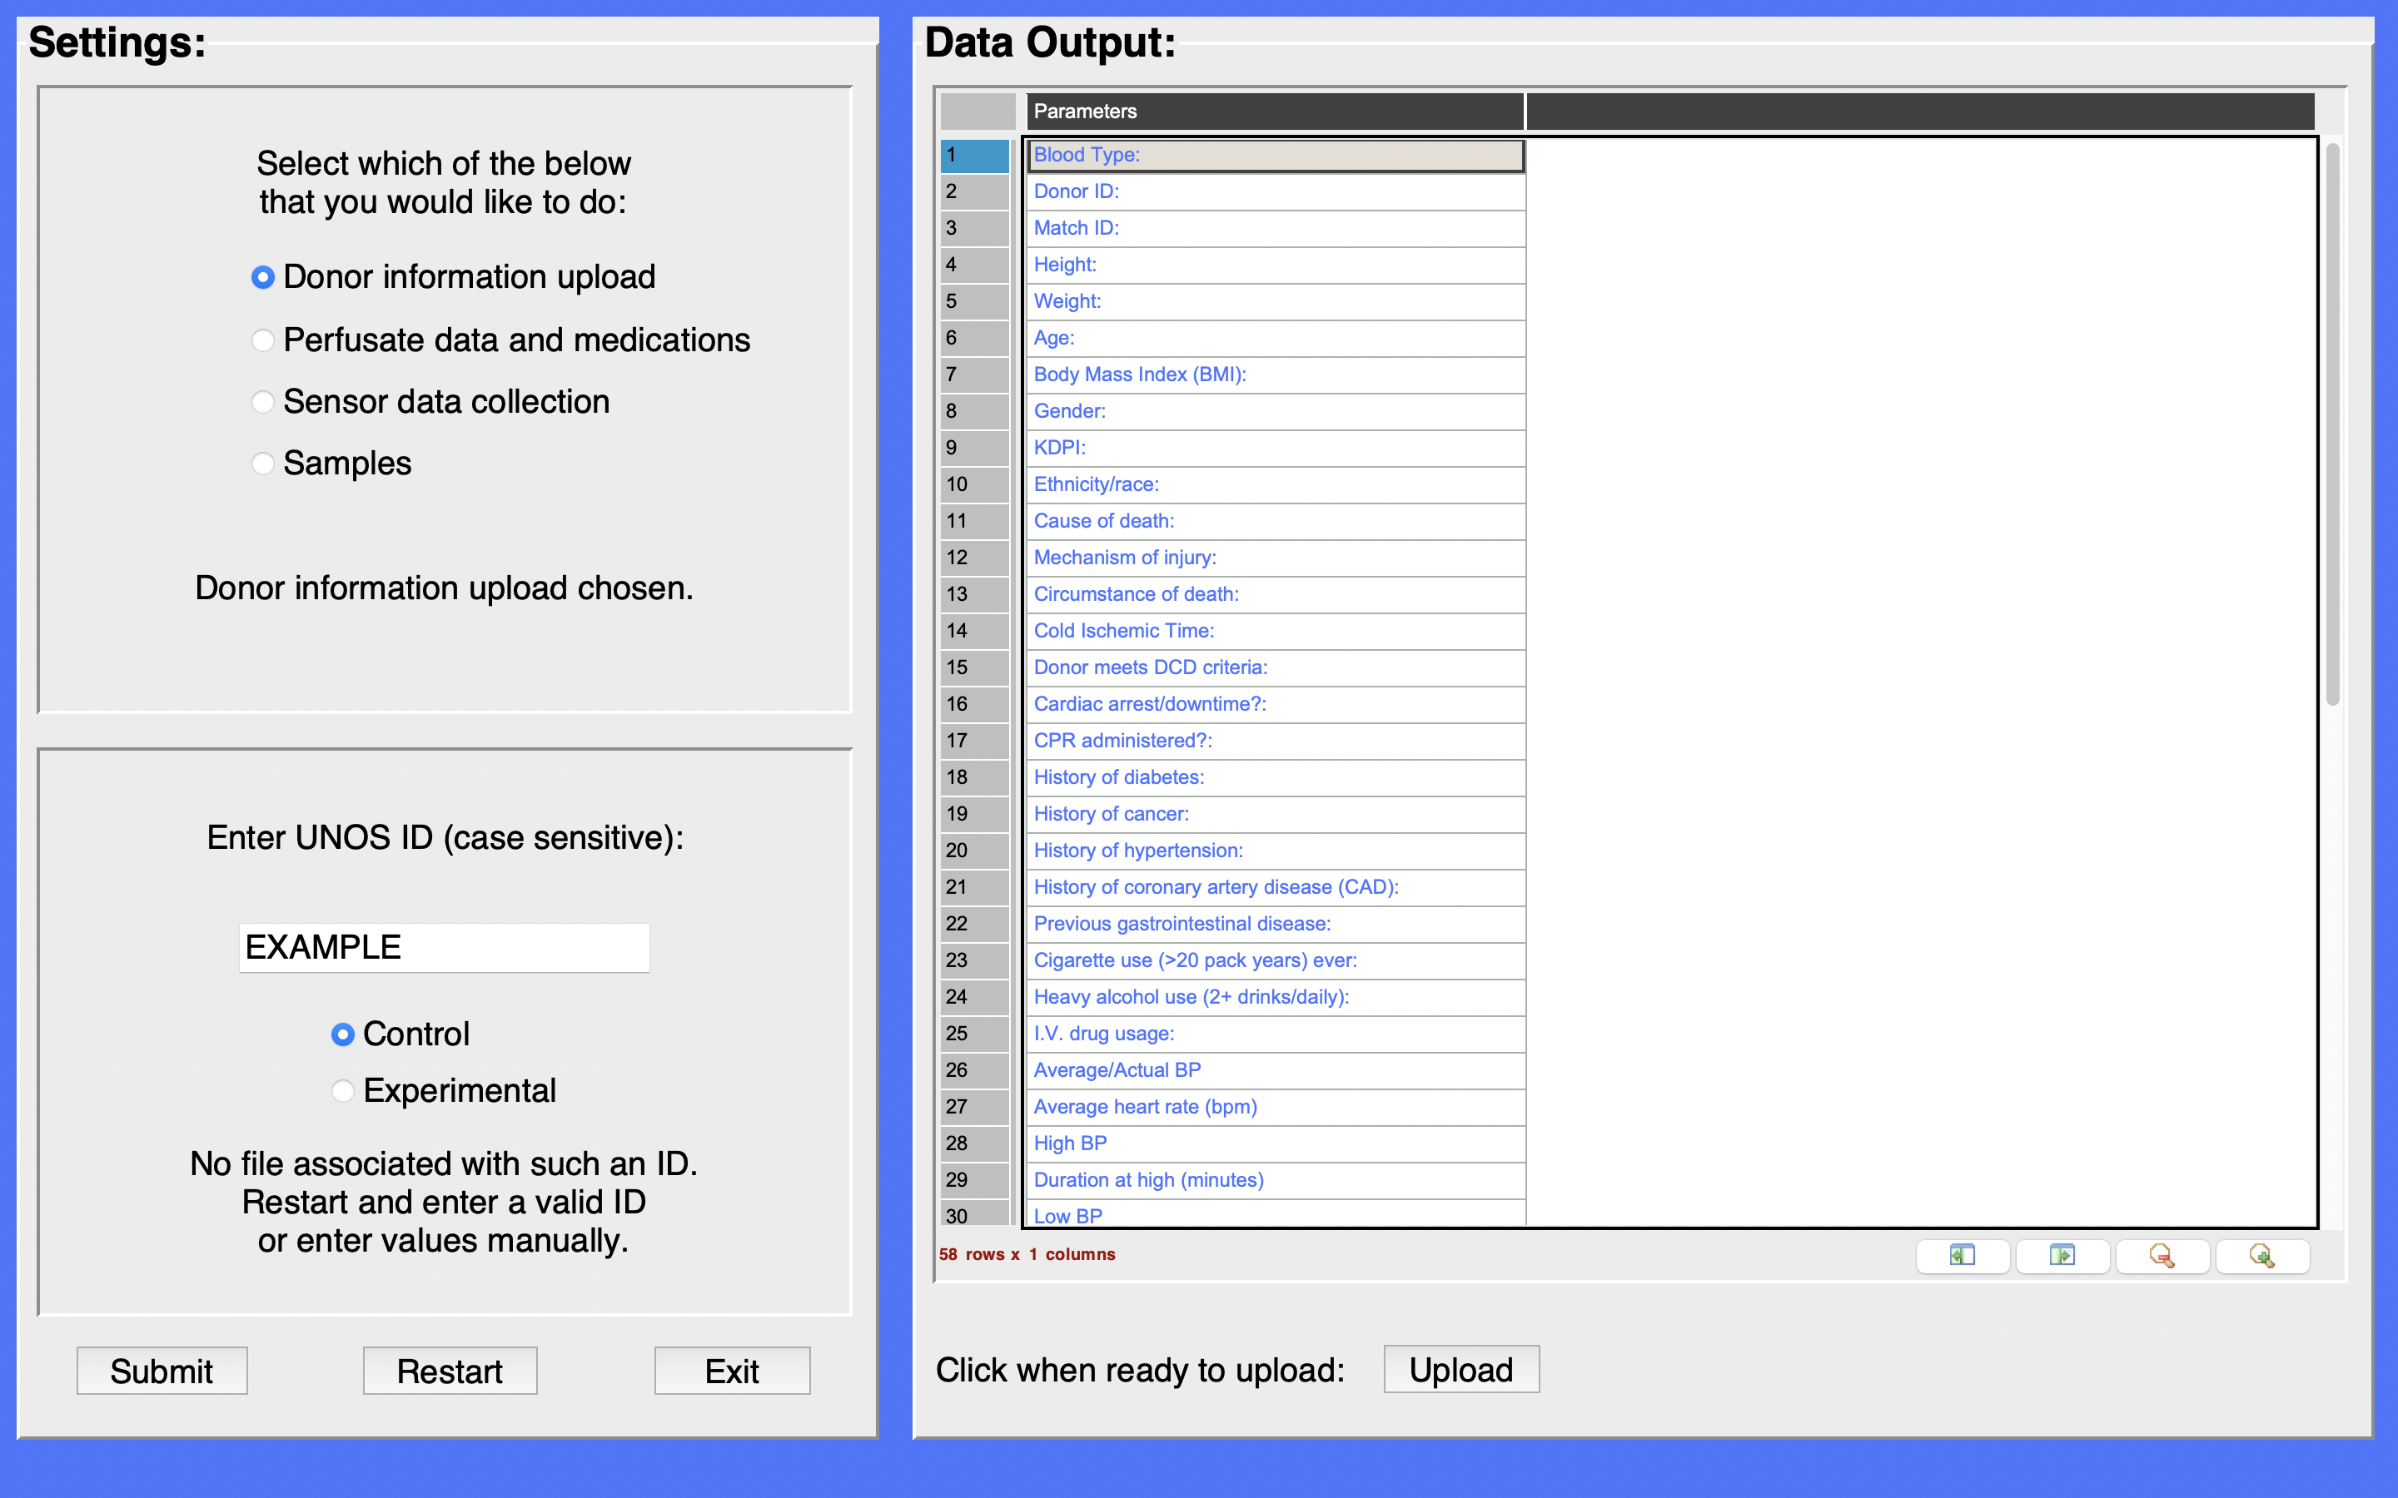Select the Height: cell
2398x1498 pixels.
[1276, 265]
